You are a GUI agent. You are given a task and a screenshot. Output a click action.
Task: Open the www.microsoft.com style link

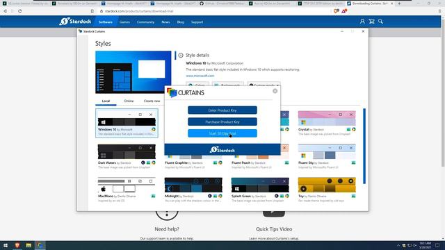(200, 76)
